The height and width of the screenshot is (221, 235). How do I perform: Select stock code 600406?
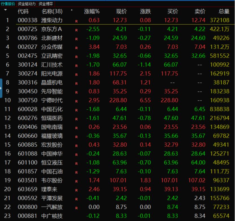pos(27,127)
